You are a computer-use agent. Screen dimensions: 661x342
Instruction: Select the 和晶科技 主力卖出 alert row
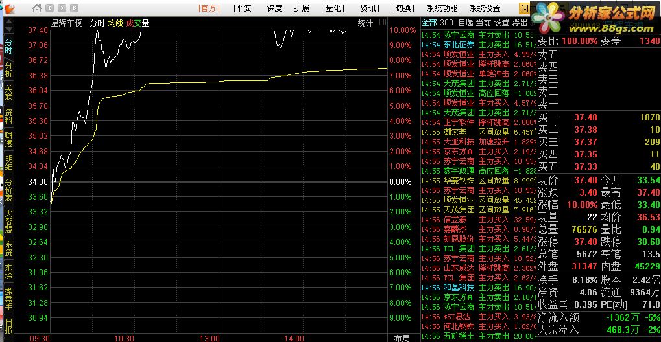tap(479, 287)
